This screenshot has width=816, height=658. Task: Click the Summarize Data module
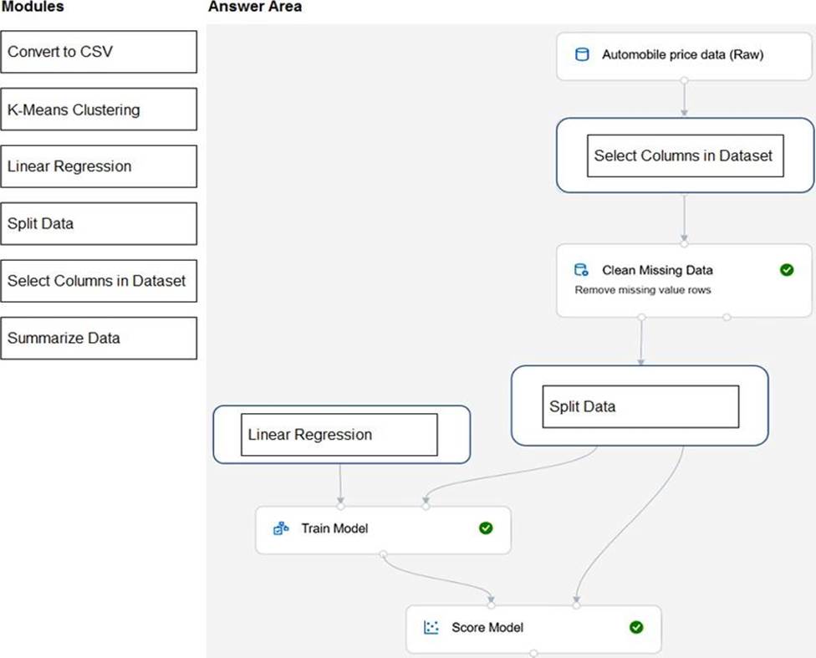pos(99,338)
